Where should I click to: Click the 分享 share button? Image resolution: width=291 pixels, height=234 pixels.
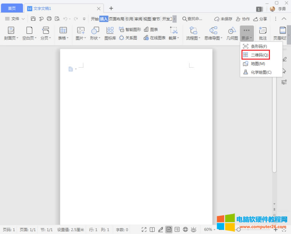[260, 19]
